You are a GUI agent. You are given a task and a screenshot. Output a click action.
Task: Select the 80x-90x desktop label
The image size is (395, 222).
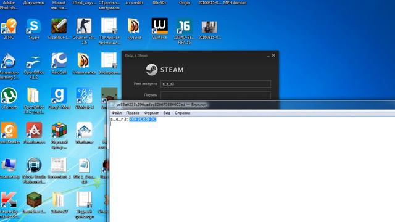(159, 2)
